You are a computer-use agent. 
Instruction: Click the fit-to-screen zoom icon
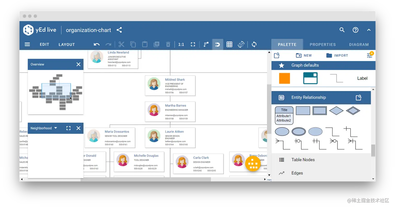pyautogui.click(x=193, y=44)
